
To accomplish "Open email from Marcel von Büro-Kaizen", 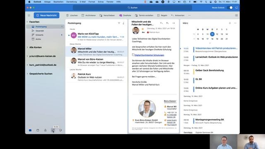I will point(96,62).
